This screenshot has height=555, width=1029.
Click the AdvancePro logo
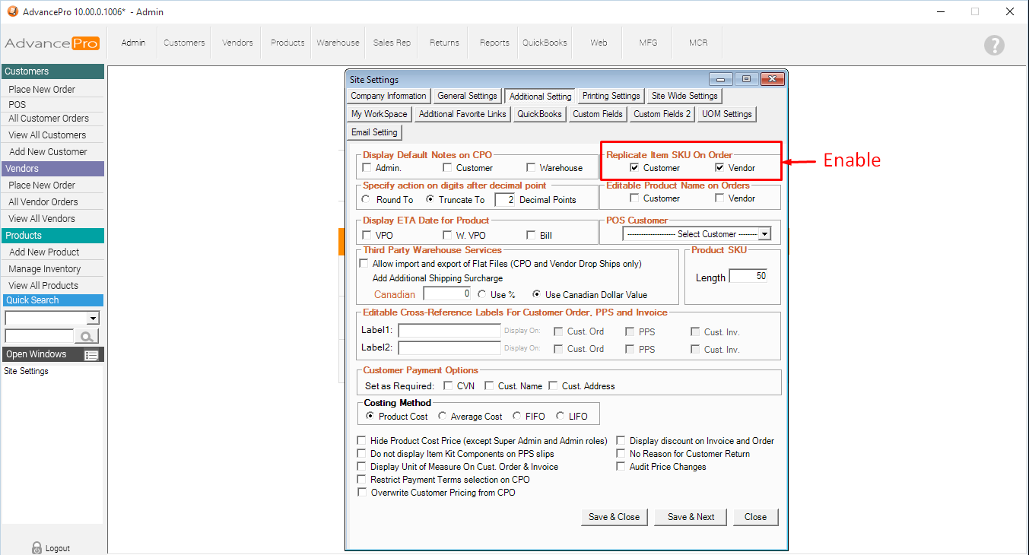[52, 43]
